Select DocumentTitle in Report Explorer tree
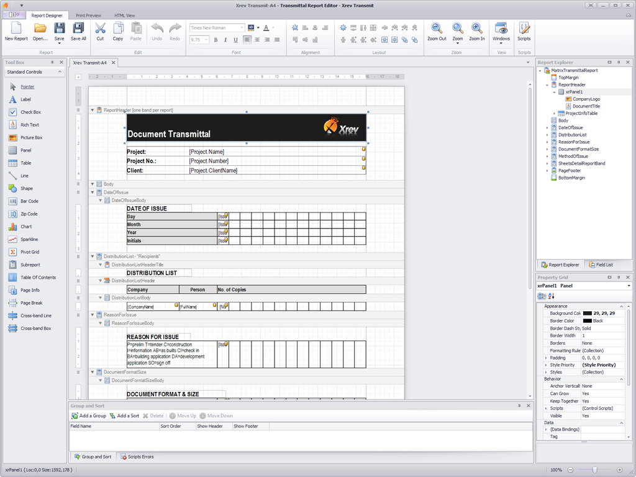The image size is (636, 477). coord(586,106)
